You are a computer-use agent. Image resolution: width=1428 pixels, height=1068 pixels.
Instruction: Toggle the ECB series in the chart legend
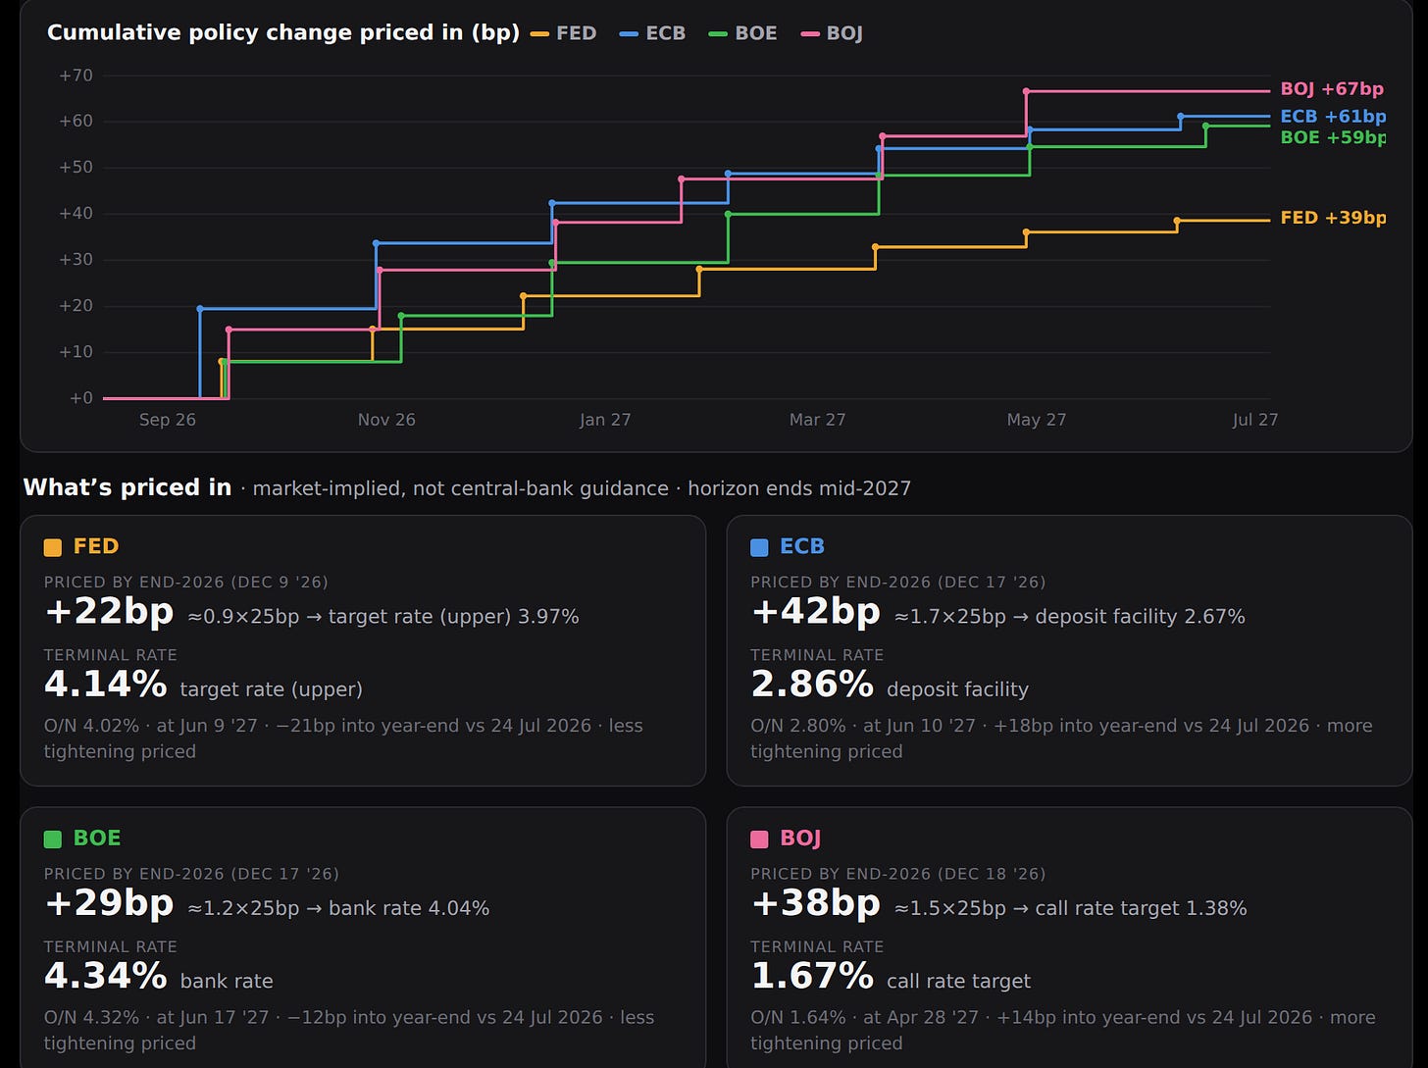653,33
